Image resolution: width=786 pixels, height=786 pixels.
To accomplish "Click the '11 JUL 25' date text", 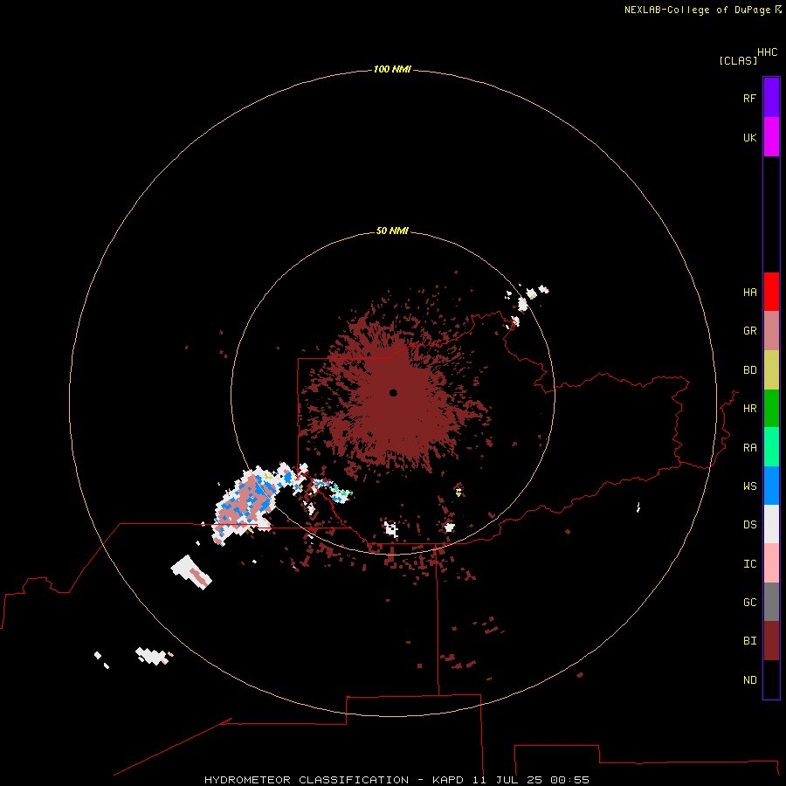I will coord(507,780).
